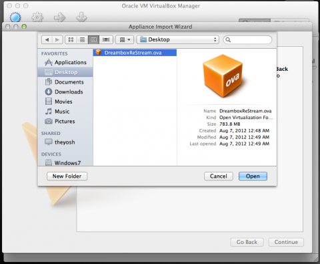This screenshot has height=264, width=320.
Task: Go back in file dialog navigation
Action: [47, 39]
